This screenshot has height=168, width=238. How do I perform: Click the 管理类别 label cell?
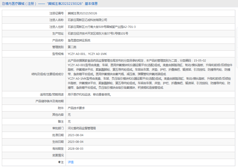click(34, 47)
